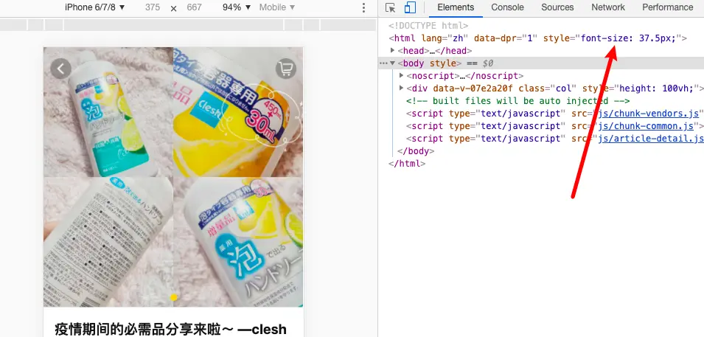Collapse the body element node
The height and width of the screenshot is (337, 704).
[392, 63]
